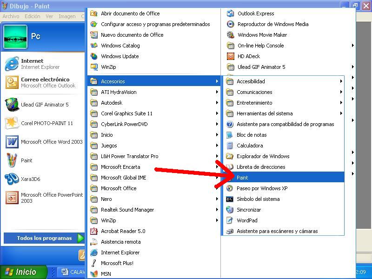Expand the Nero program group
The height and width of the screenshot is (279, 372).
[x=154, y=199]
